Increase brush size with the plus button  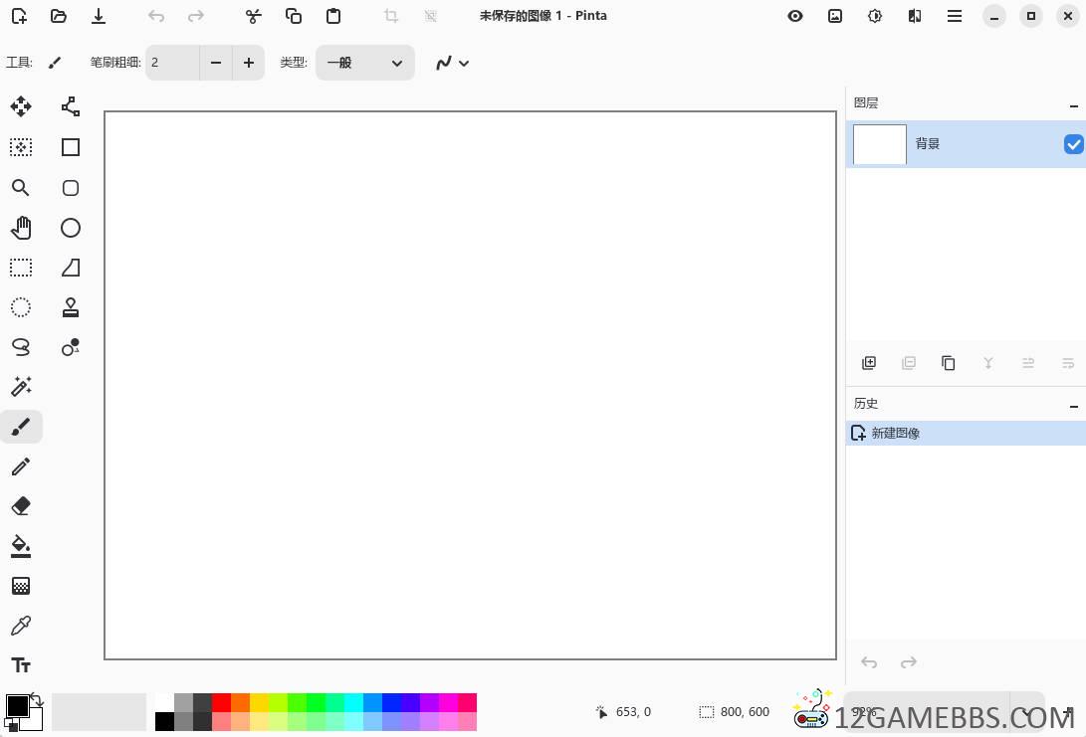[248, 63]
